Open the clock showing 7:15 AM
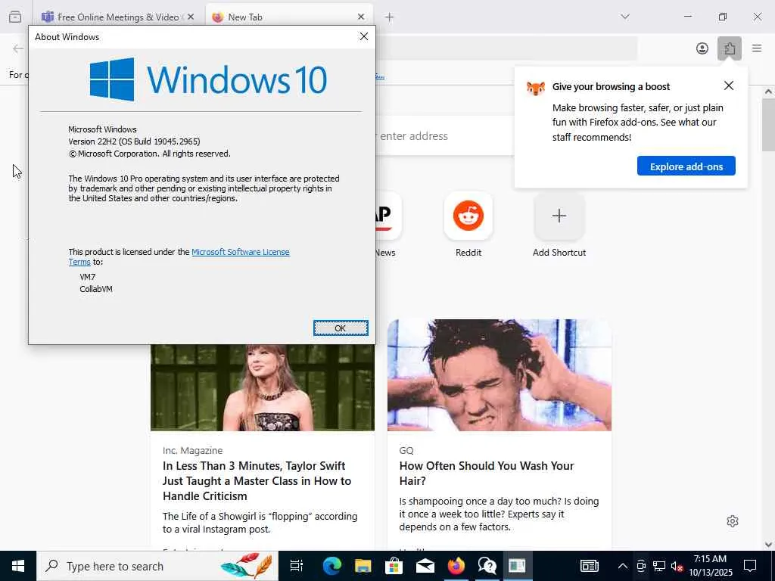The width and height of the screenshot is (775, 581). (x=710, y=566)
